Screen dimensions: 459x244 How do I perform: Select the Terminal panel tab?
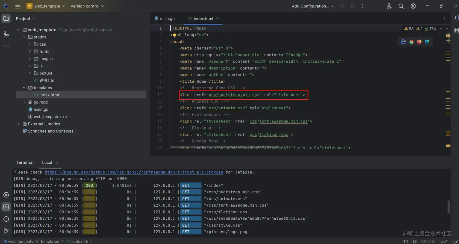tap(25, 163)
